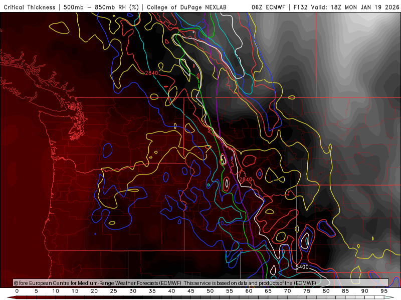Click the '500mb – 850mb RH (%)' label
Image resolution: width=401 pixels, height=300 pixels.
pyautogui.click(x=101, y=7)
